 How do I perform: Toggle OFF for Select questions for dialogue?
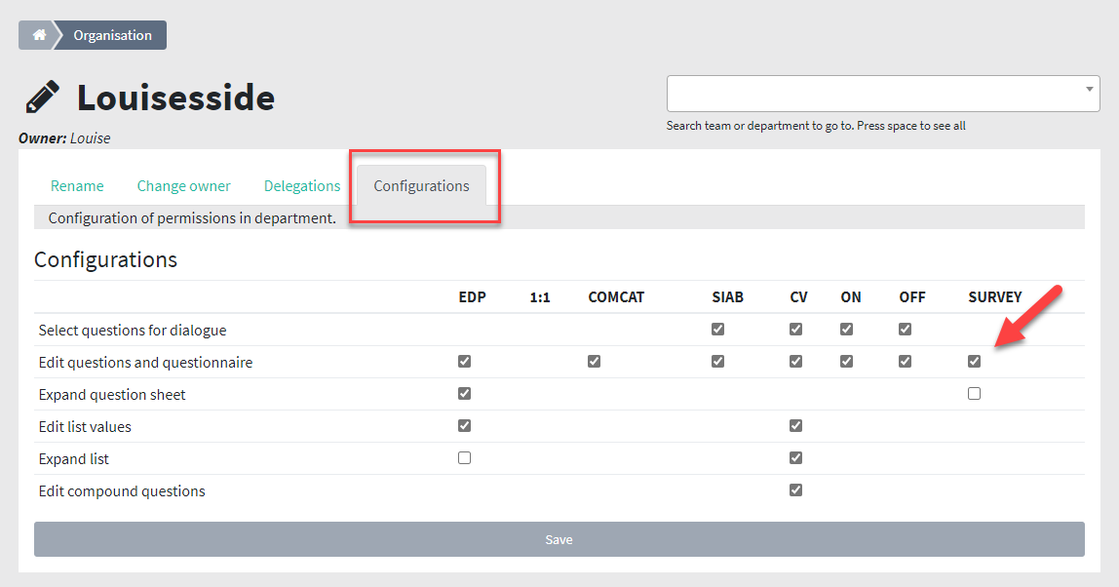tap(905, 330)
